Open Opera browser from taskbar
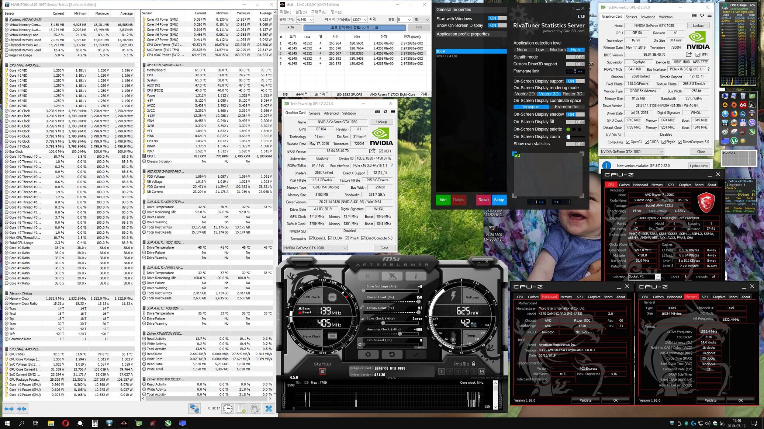Viewport: 764px width, 429px height. click(x=65, y=423)
